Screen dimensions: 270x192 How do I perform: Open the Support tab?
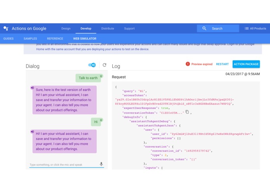point(129,28)
